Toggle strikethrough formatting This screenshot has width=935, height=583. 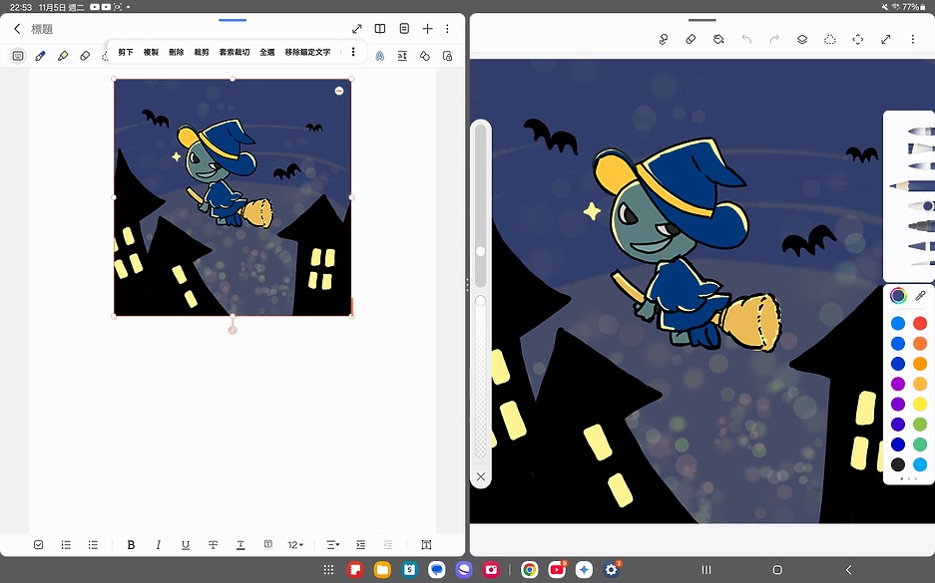[213, 544]
